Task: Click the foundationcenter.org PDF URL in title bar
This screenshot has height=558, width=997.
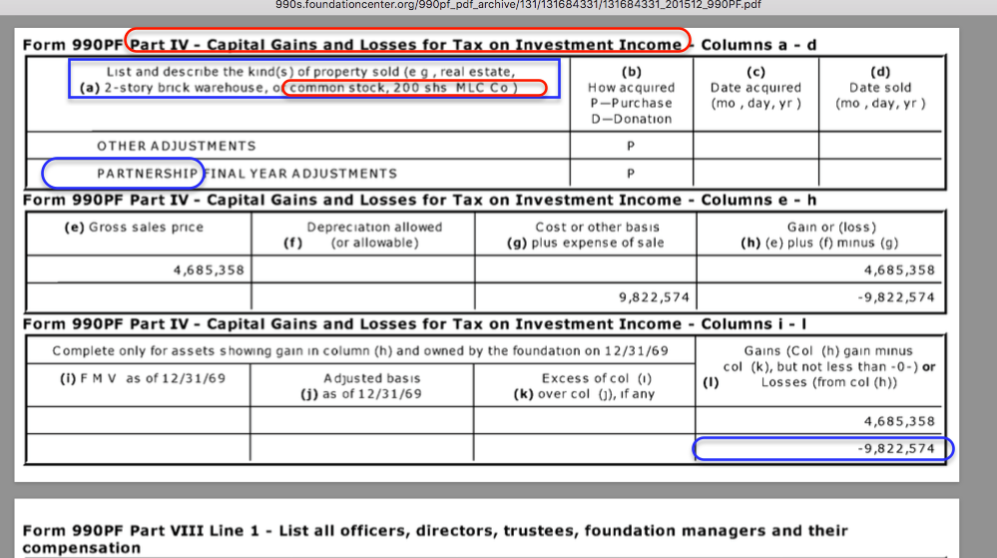Action: click(x=518, y=5)
